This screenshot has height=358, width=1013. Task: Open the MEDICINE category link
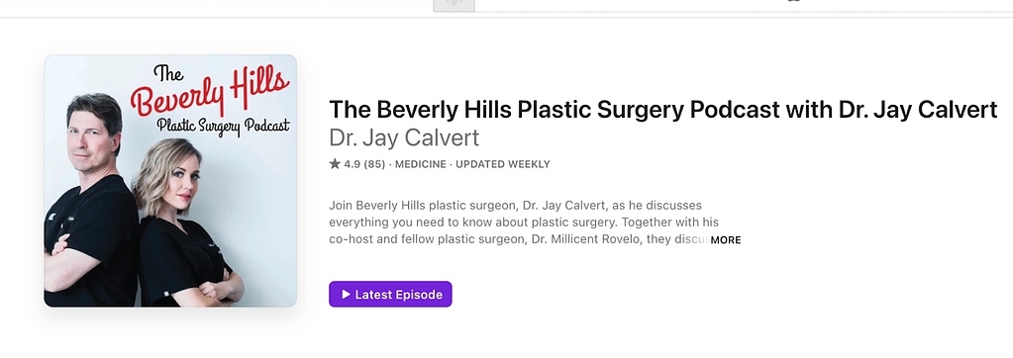pyautogui.click(x=421, y=164)
